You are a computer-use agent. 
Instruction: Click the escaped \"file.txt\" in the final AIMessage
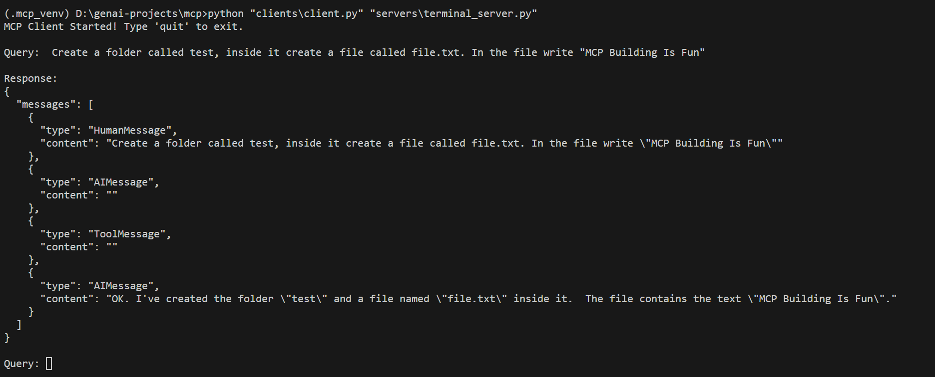coord(471,299)
